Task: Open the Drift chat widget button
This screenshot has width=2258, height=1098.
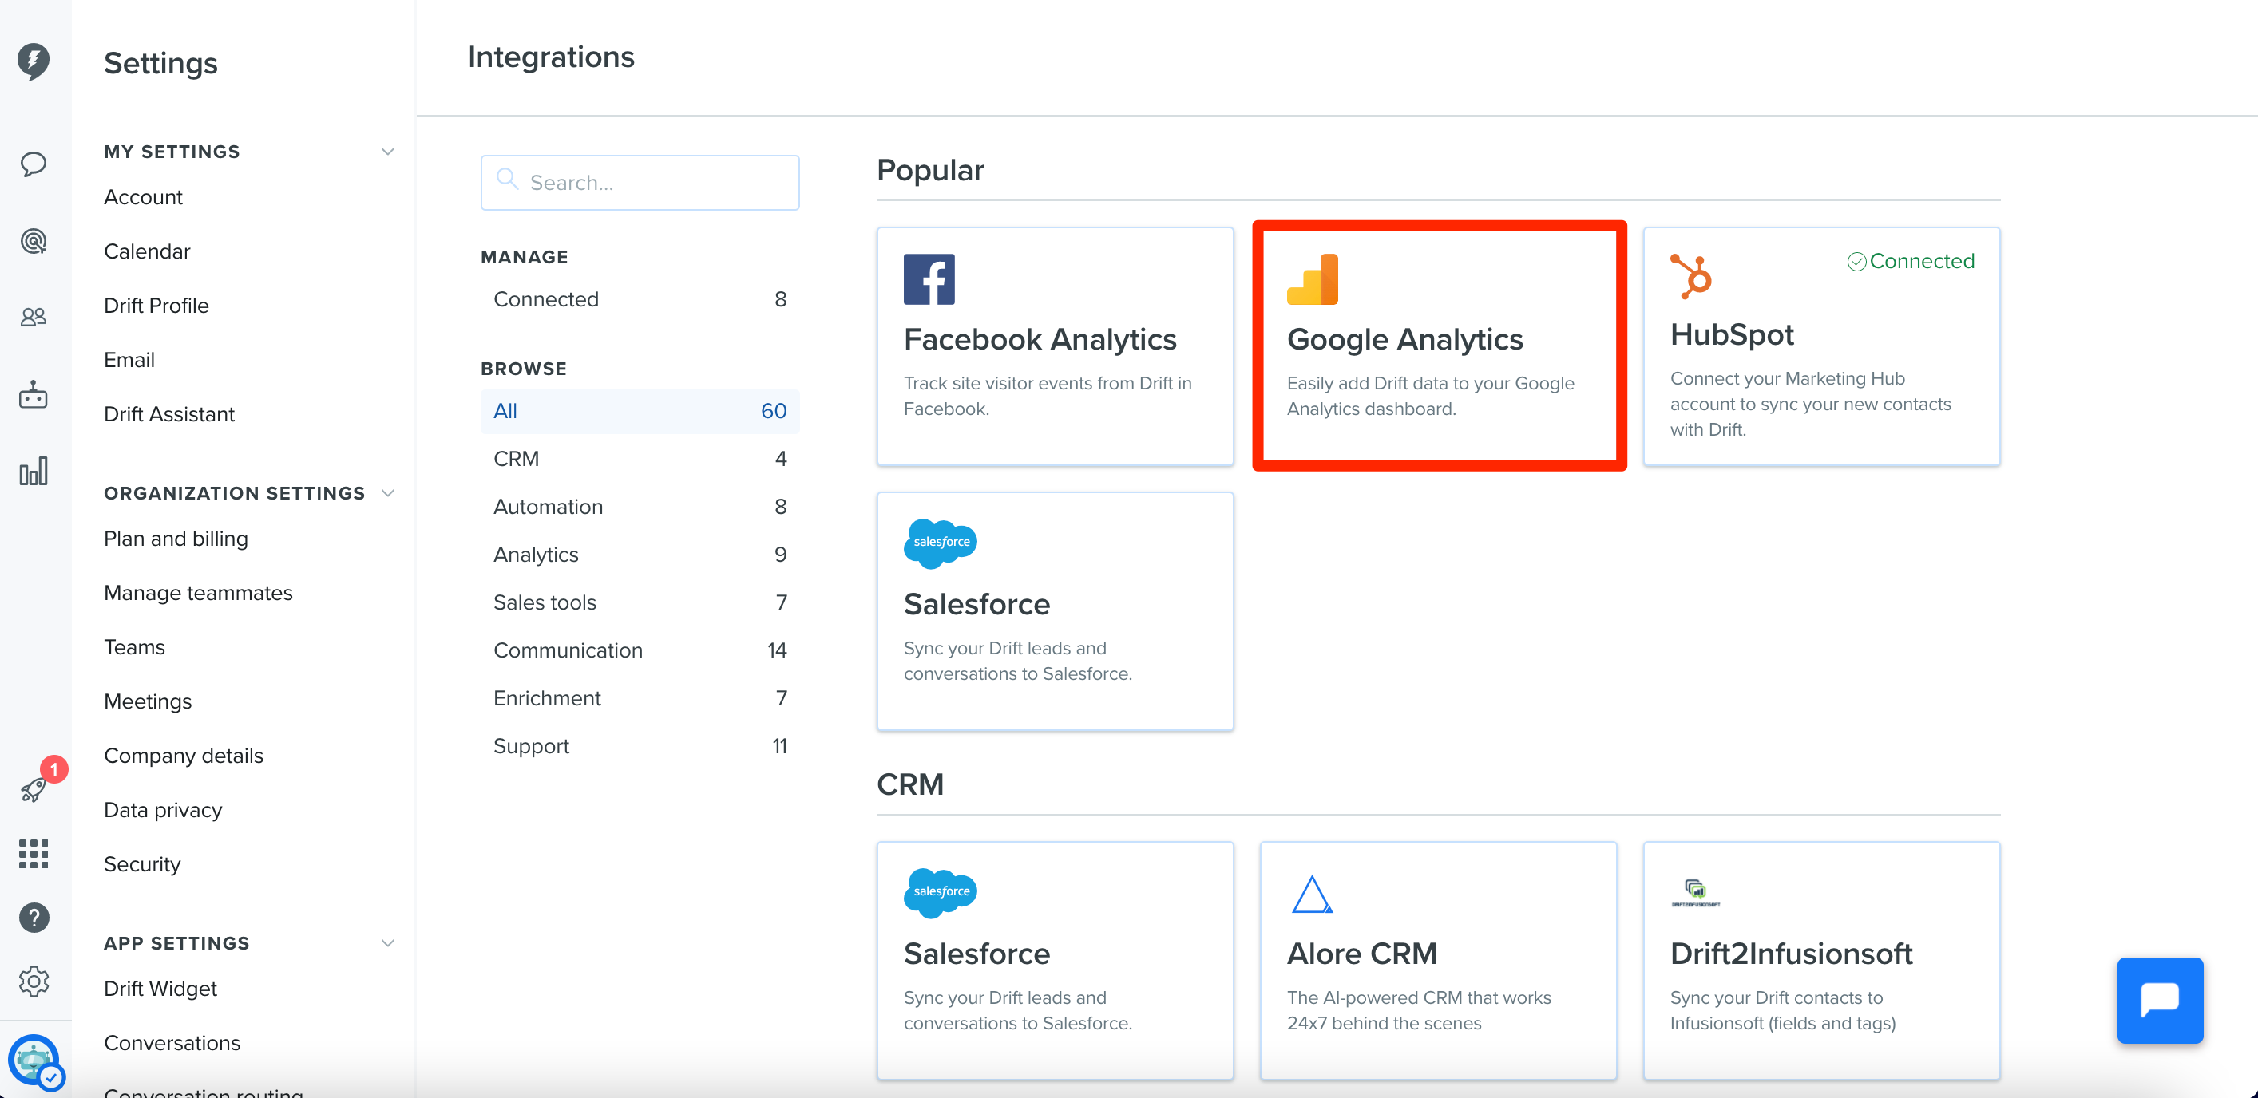Action: click(x=2160, y=1000)
